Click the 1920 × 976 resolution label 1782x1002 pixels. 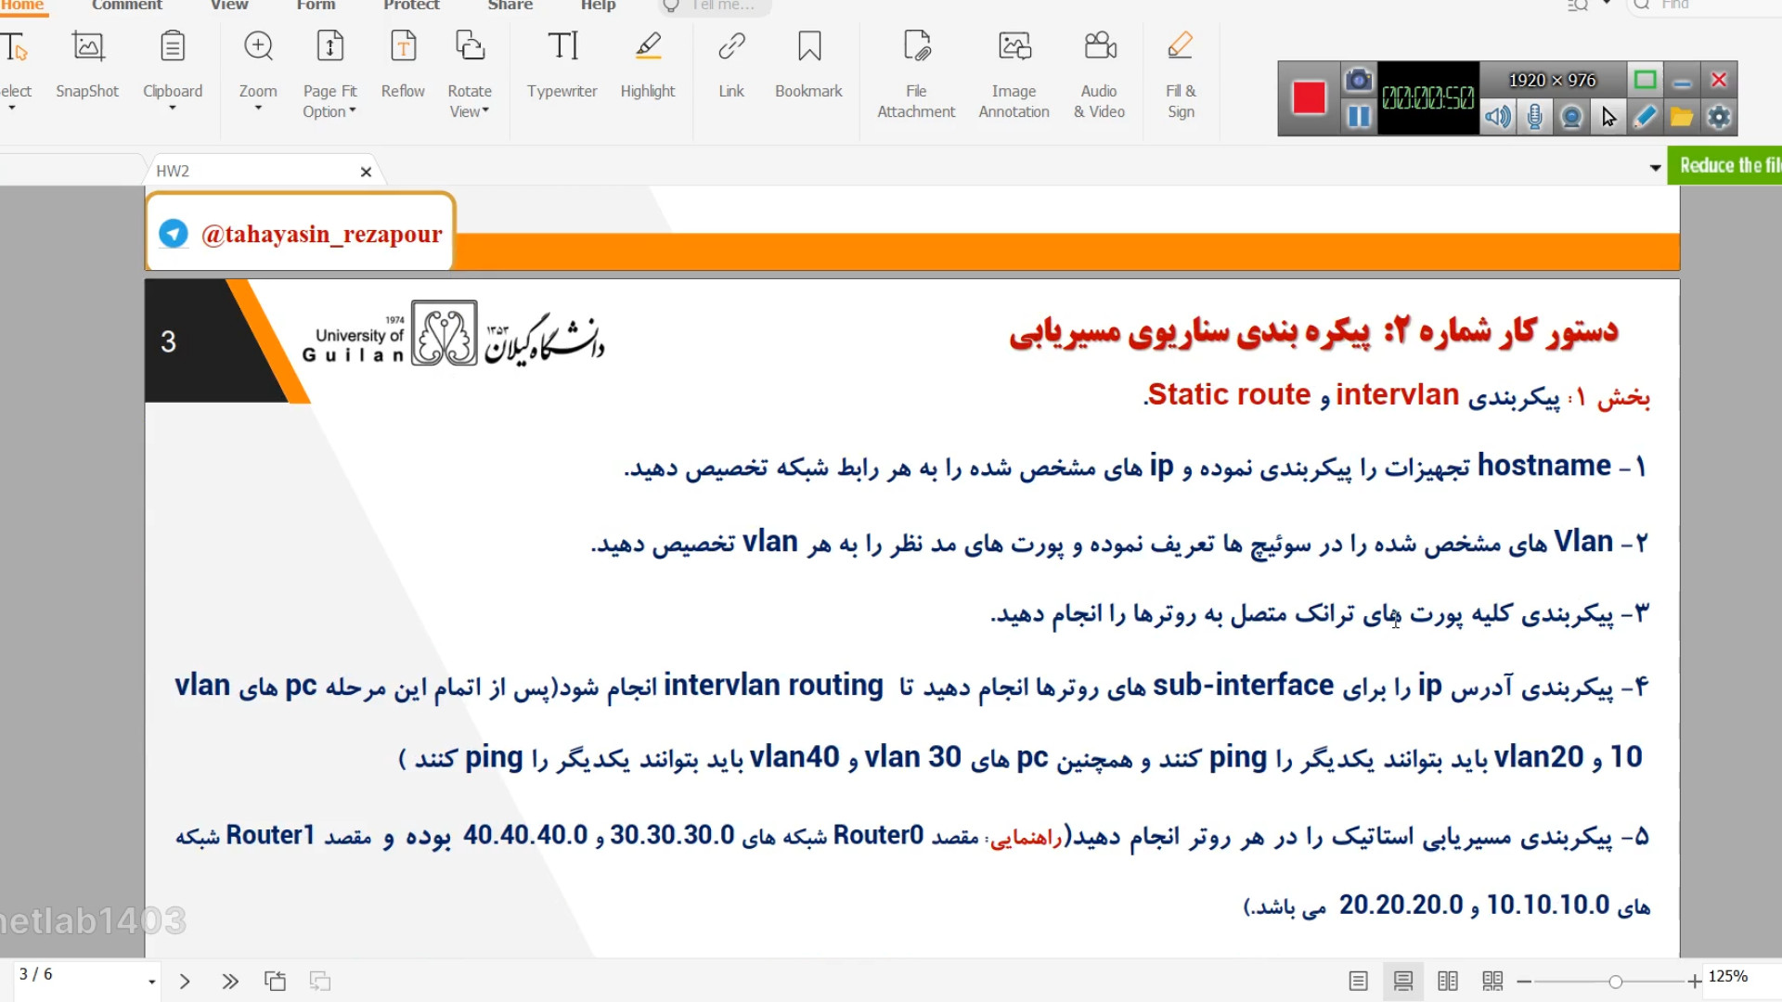[1553, 80]
